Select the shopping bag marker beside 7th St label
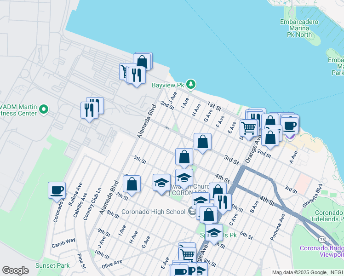This screenshot has height=276, width=344. 132,185
